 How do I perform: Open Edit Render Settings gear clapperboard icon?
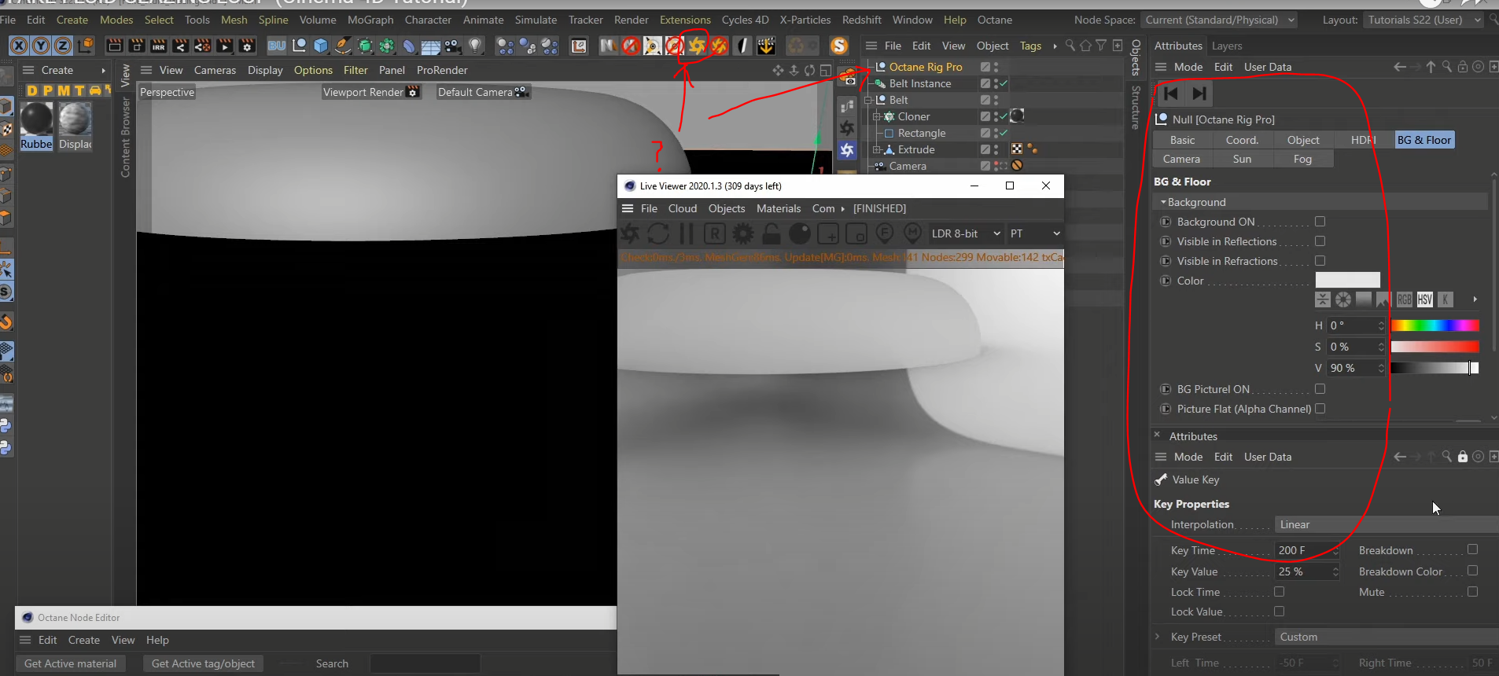click(x=247, y=46)
